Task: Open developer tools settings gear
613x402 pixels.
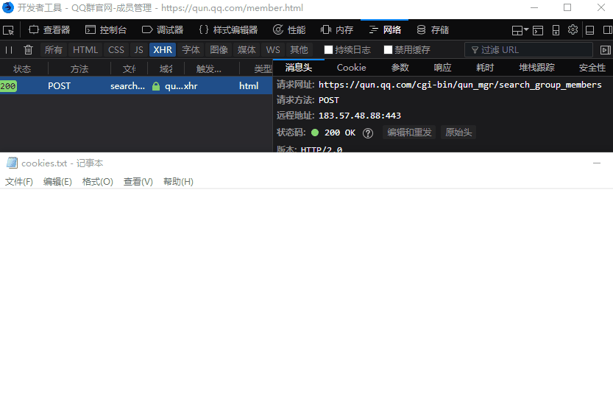Action: [x=573, y=29]
